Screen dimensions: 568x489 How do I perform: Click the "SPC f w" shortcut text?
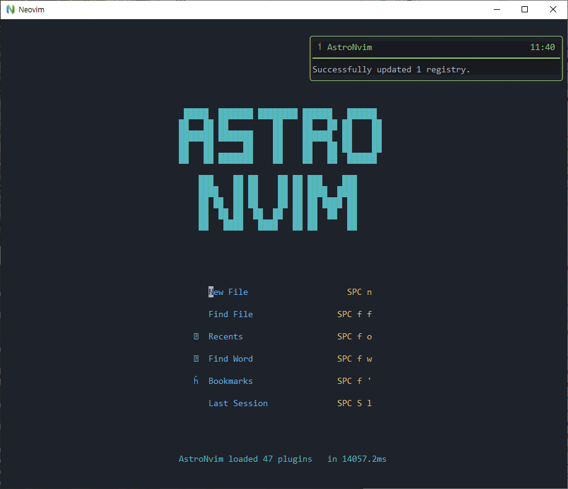[355, 359]
